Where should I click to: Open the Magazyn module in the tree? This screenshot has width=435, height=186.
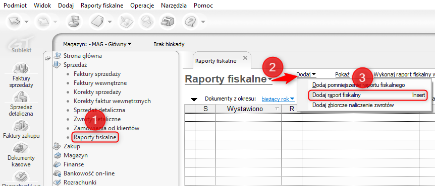click(x=76, y=155)
